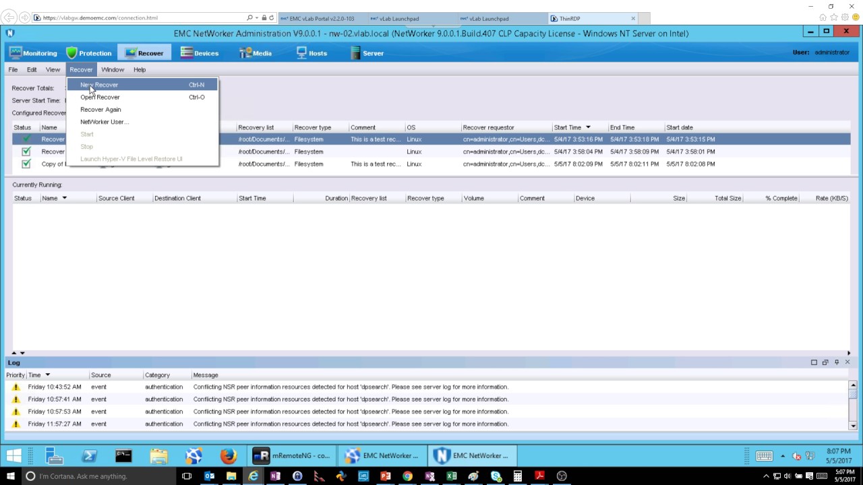Open the Server view
The height and width of the screenshot is (485, 863).
(x=367, y=53)
